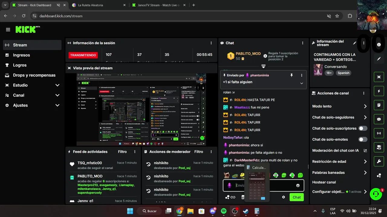Open the options menu of Información de la sesión
The width and height of the screenshot is (387, 217).
coord(211,43)
